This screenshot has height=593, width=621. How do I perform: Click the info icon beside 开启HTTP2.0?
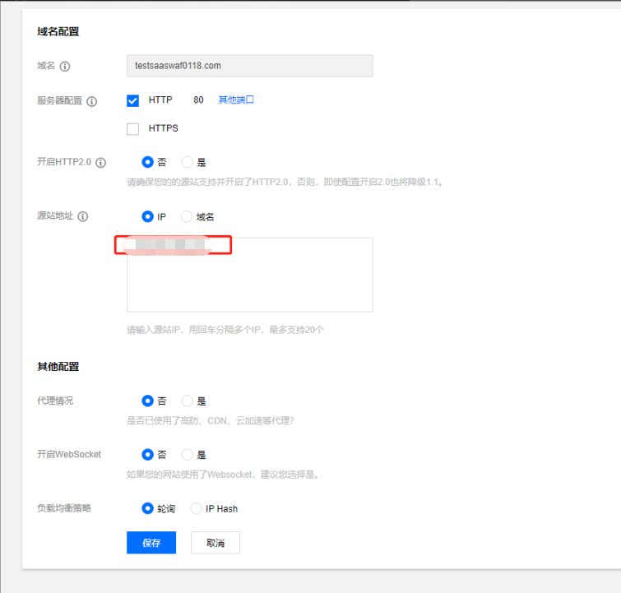pos(101,163)
